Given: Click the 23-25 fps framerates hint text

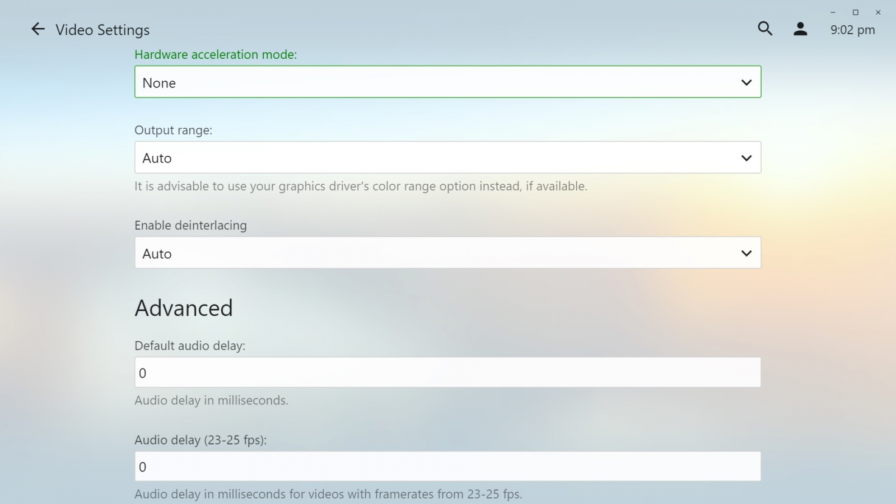Looking at the screenshot, I should [328, 494].
